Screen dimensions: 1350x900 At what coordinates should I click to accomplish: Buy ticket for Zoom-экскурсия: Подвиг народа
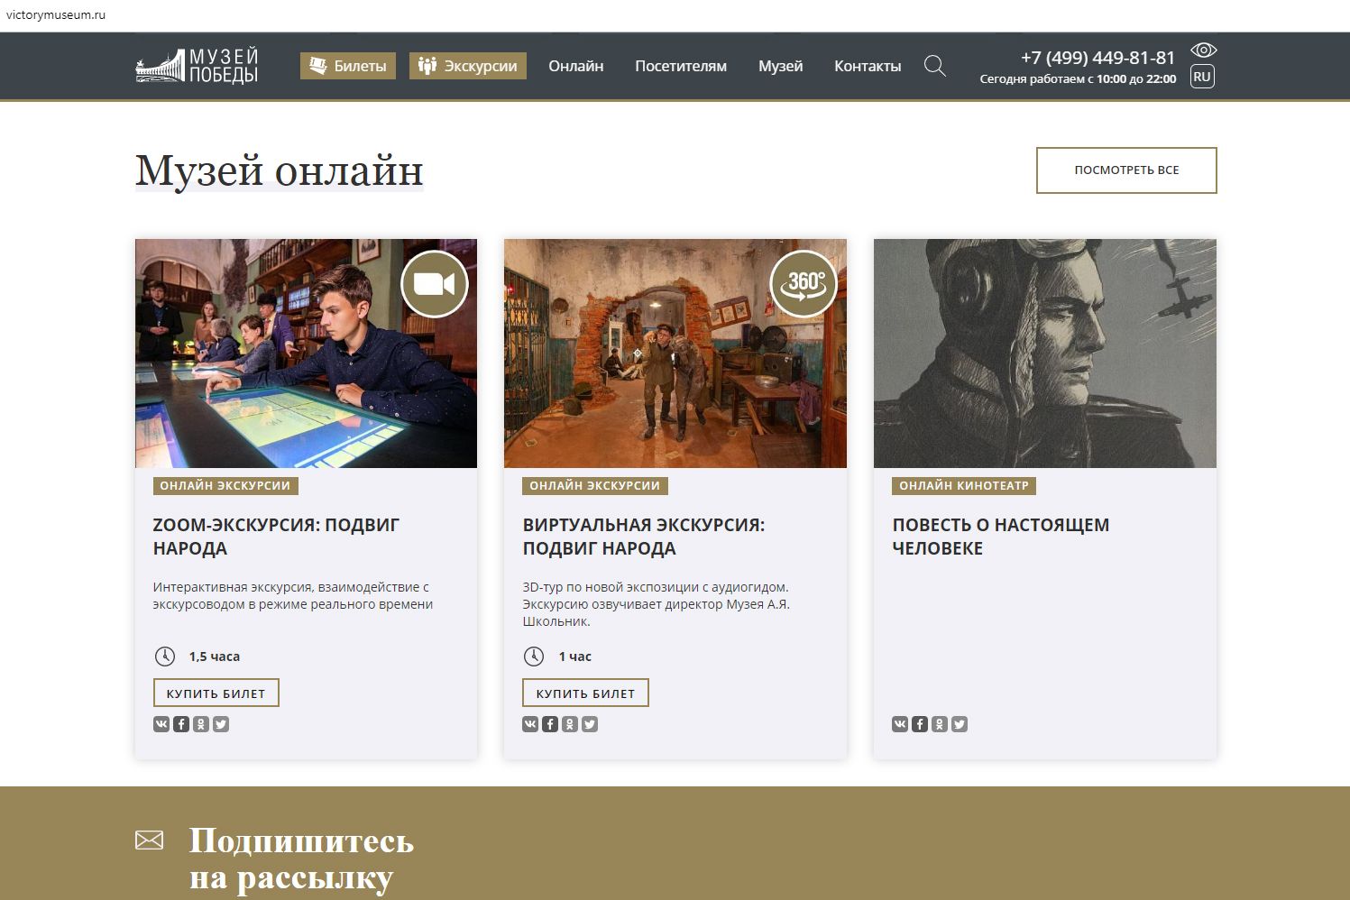(x=216, y=693)
